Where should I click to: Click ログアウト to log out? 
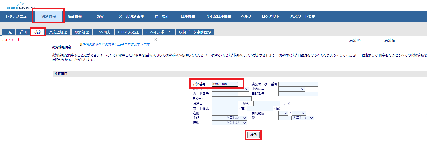[270, 16]
